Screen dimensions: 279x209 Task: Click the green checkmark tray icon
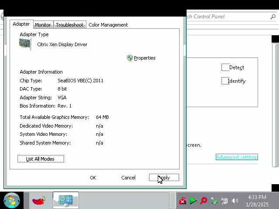point(214,201)
